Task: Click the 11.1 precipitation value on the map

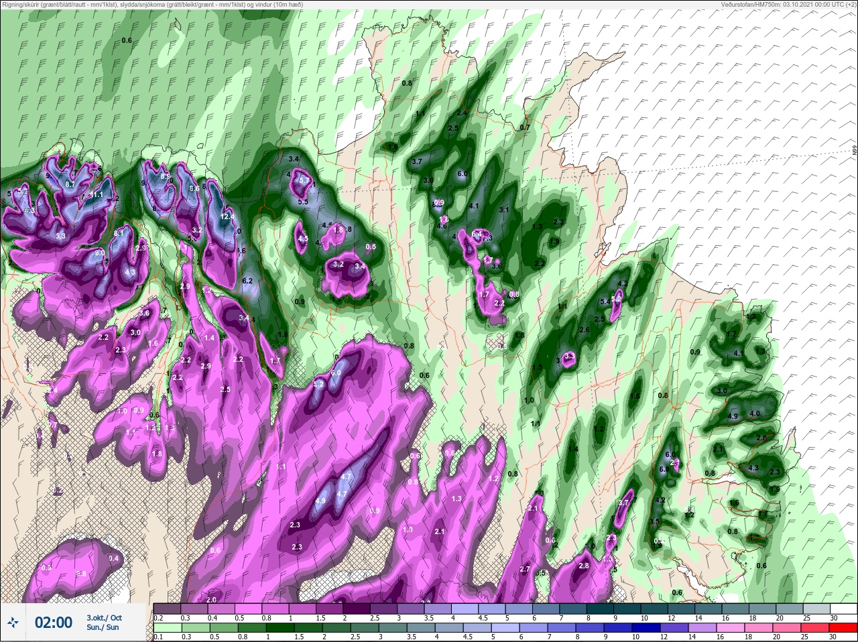Action: coord(96,194)
